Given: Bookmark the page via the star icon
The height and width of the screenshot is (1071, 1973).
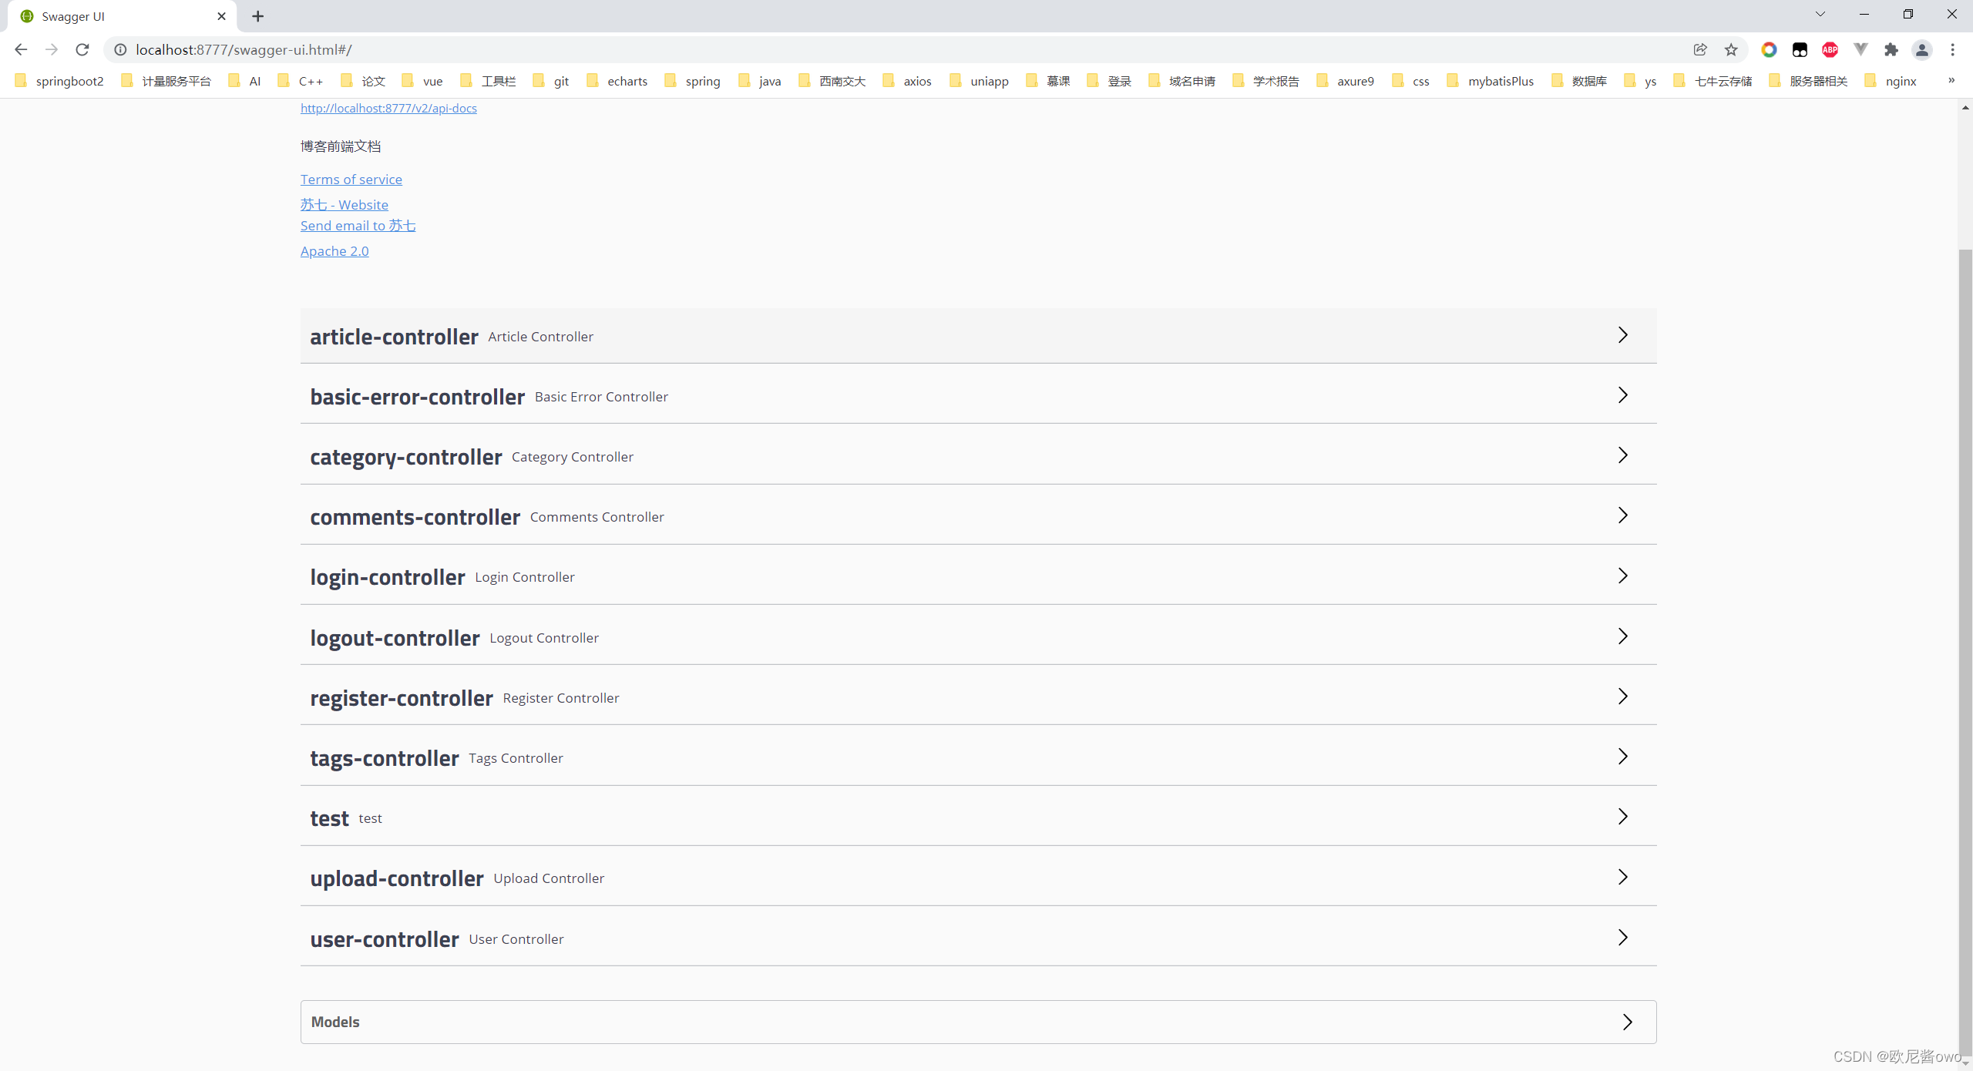Looking at the screenshot, I should coord(1731,49).
